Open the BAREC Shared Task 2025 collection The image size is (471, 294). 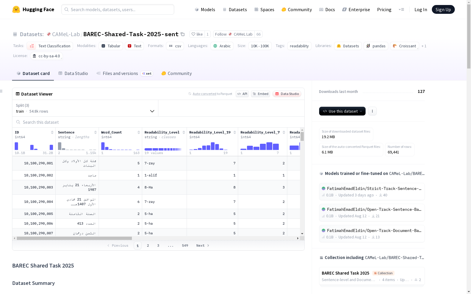tap(372, 276)
